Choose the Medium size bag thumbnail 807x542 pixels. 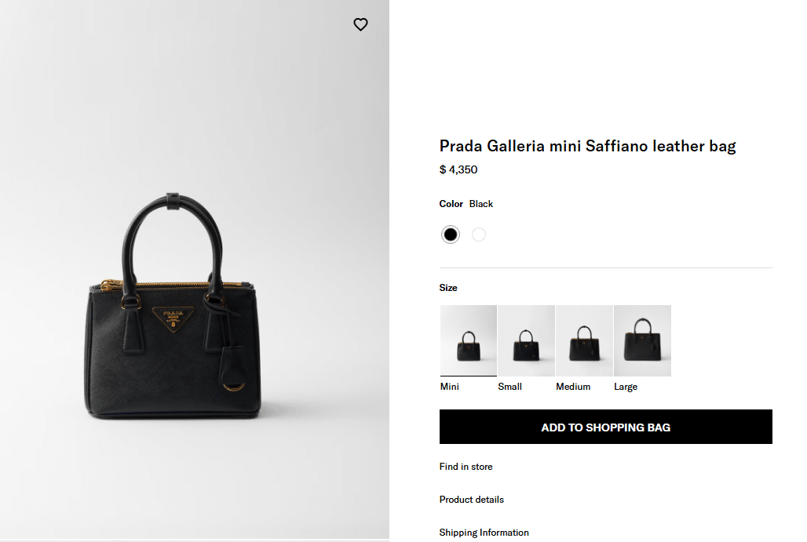(584, 340)
